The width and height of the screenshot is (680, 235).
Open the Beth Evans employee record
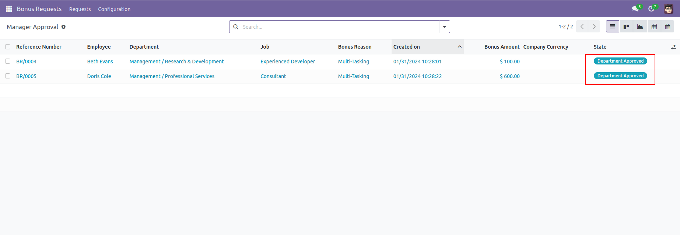(100, 62)
